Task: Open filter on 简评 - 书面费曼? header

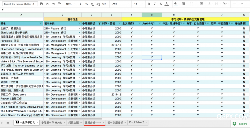Action: point(232,24)
